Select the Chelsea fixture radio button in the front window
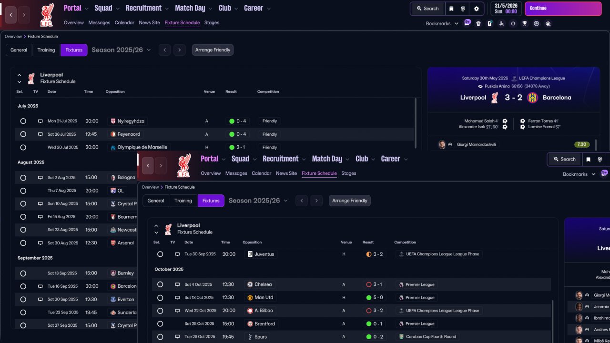Image resolution: width=610 pixels, height=343 pixels. point(160,284)
